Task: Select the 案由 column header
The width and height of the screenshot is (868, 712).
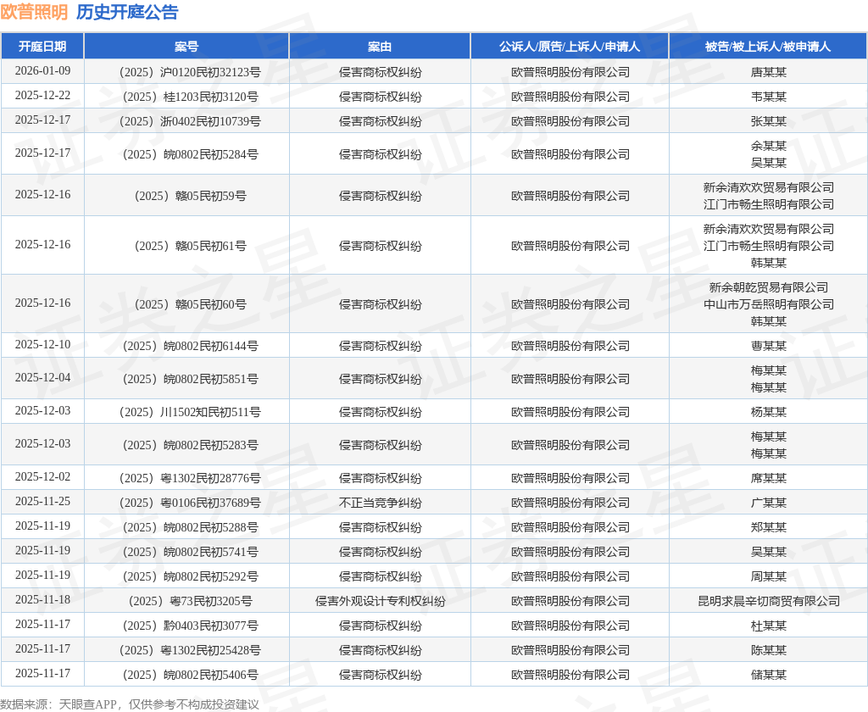Action: coord(380,47)
